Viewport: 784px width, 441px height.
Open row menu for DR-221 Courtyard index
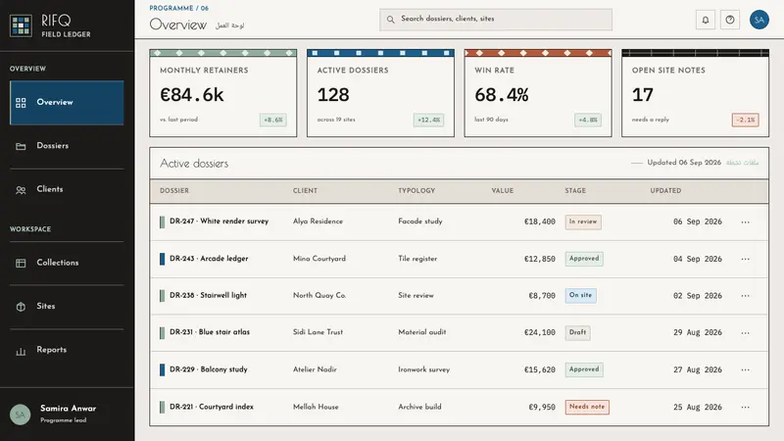point(745,407)
